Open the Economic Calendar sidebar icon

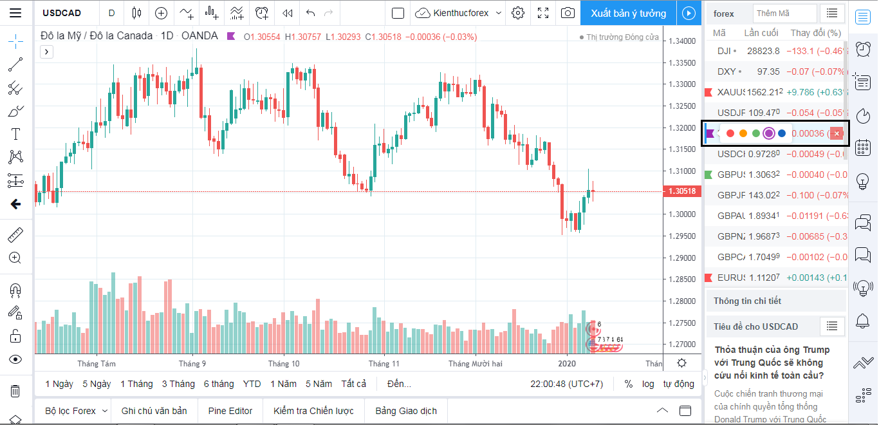coord(863,147)
